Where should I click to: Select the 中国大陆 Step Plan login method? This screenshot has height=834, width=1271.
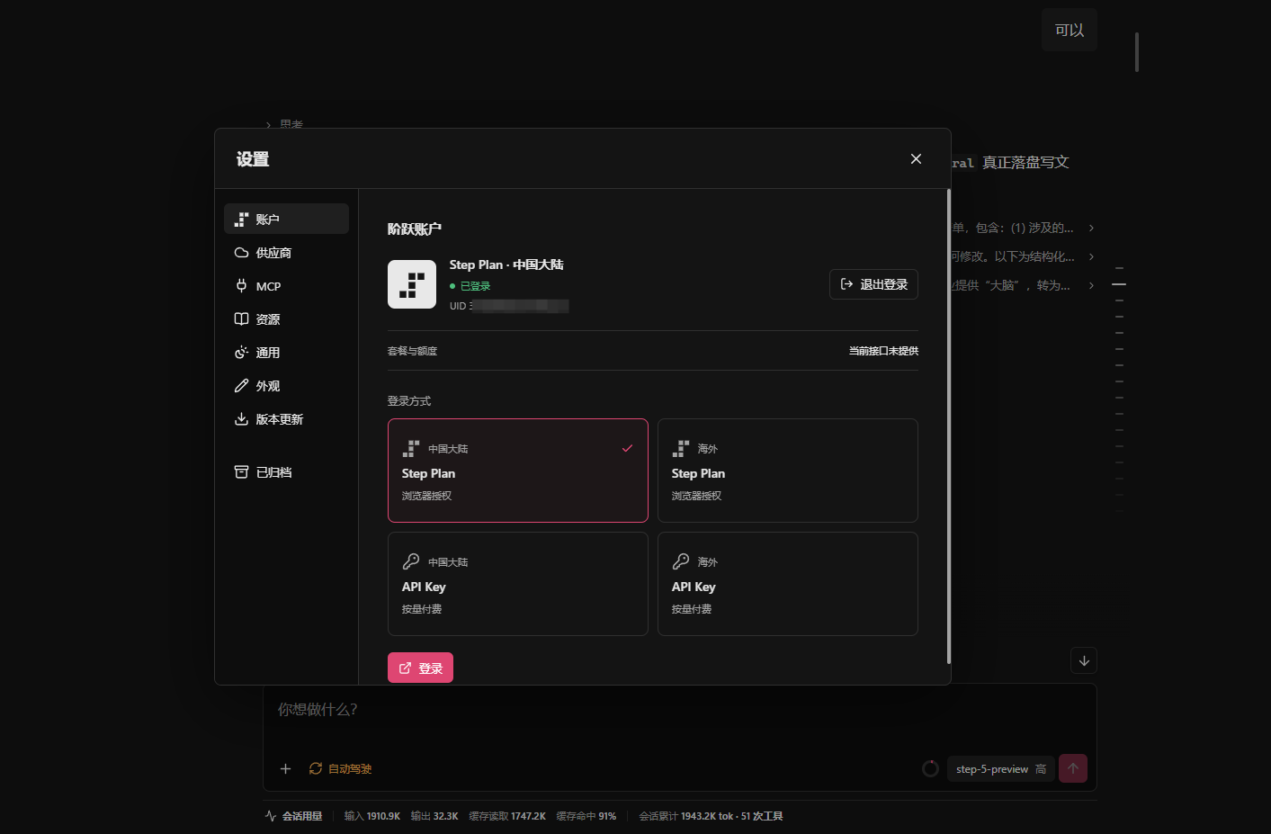[518, 471]
